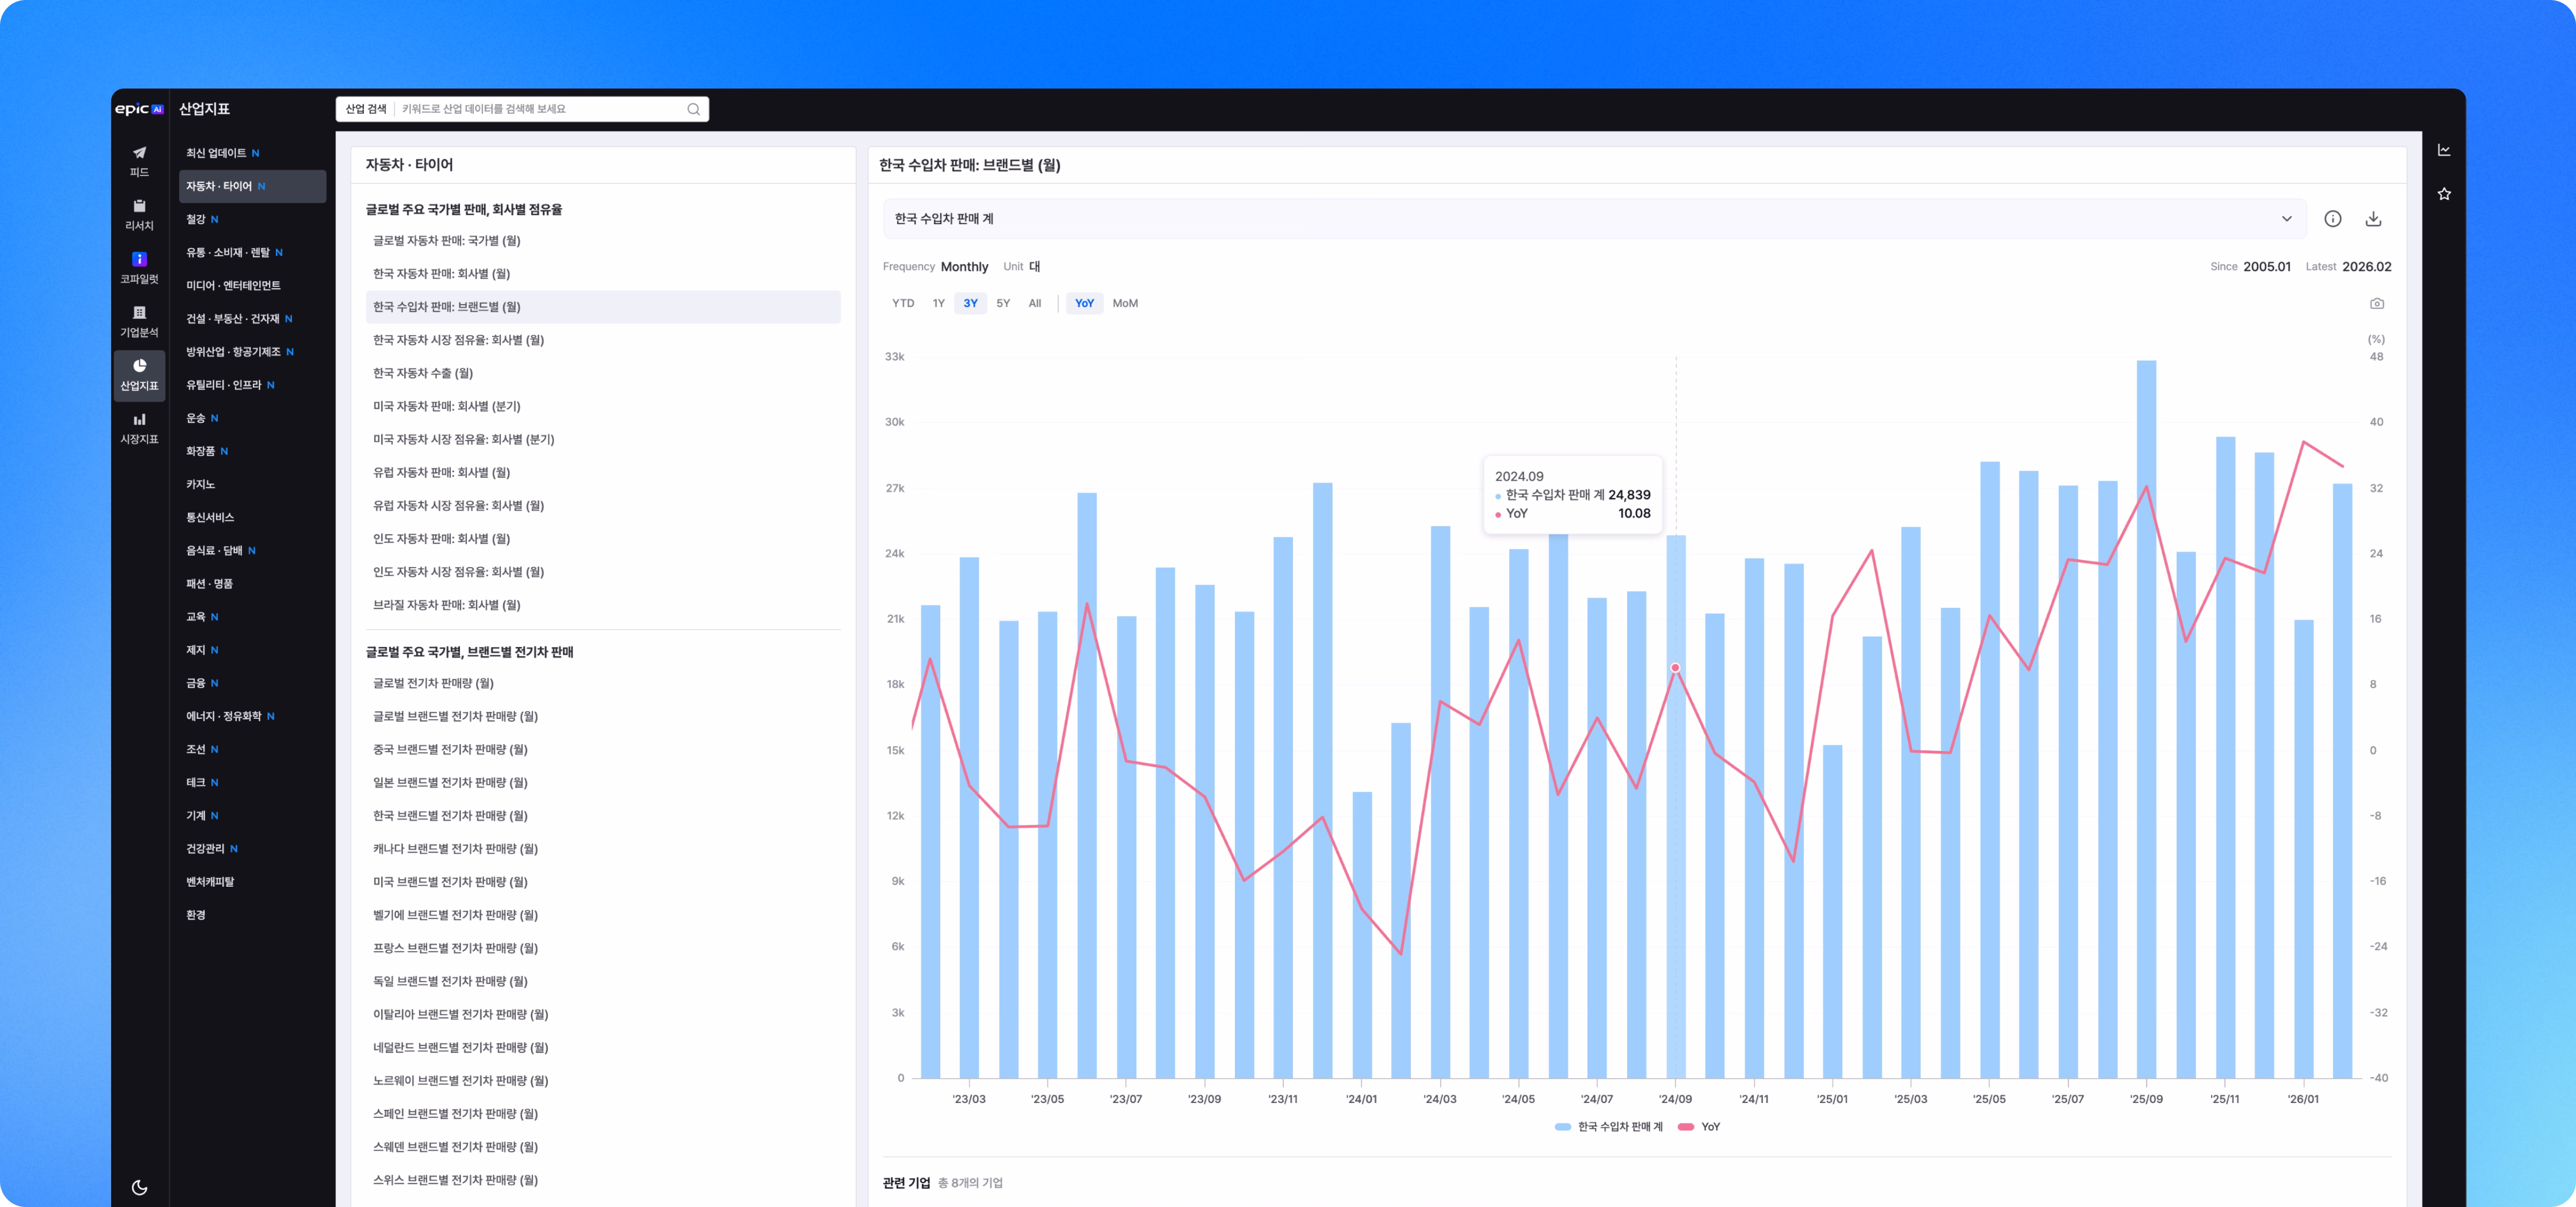The image size is (2576, 1207).
Task: Switch chart overlay to MoM
Action: [1124, 304]
